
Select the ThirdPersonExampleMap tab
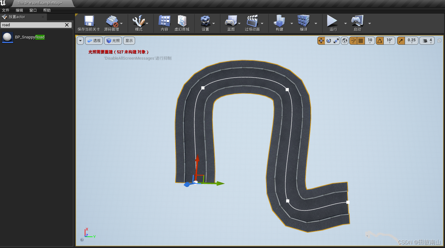[x=40, y=3]
